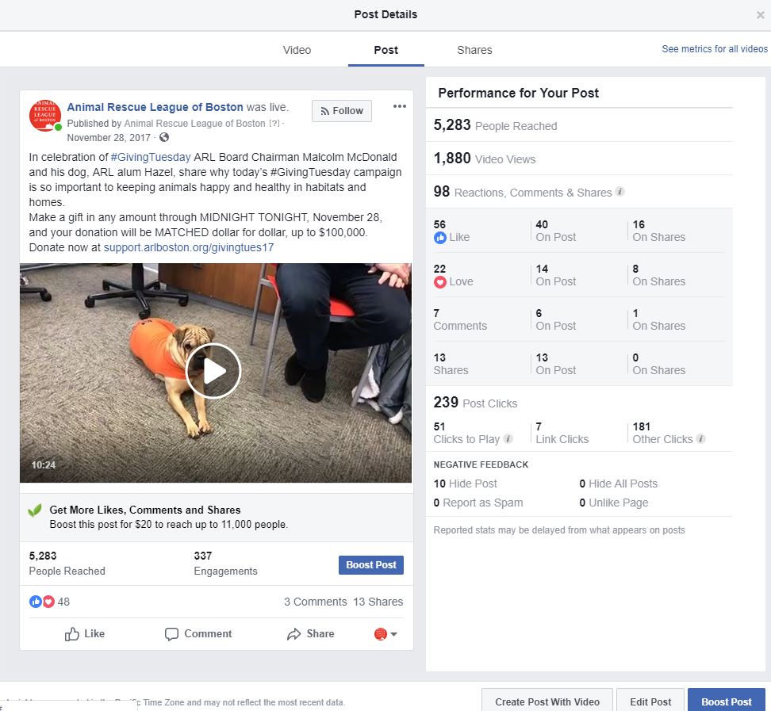The width and height of the screenshot is (771, 711).
Task: Click info icon beside Reactions, Comments & Shares
Action: click(620, 192)
